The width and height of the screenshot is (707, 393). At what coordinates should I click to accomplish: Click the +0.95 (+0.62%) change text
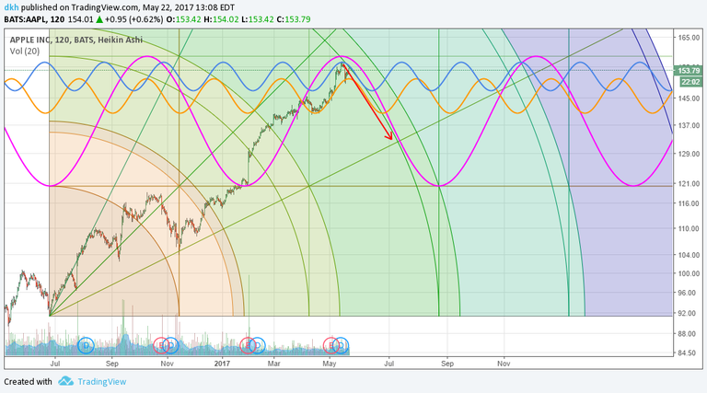pos(133,19)
